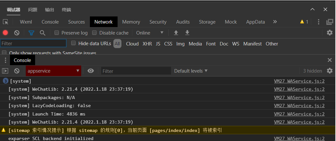Image resolution: width=336 pixels, height=141 pixels.
Task: Switch to the 输出 tab
Action: pyautogui.click(x=50, y=10)
